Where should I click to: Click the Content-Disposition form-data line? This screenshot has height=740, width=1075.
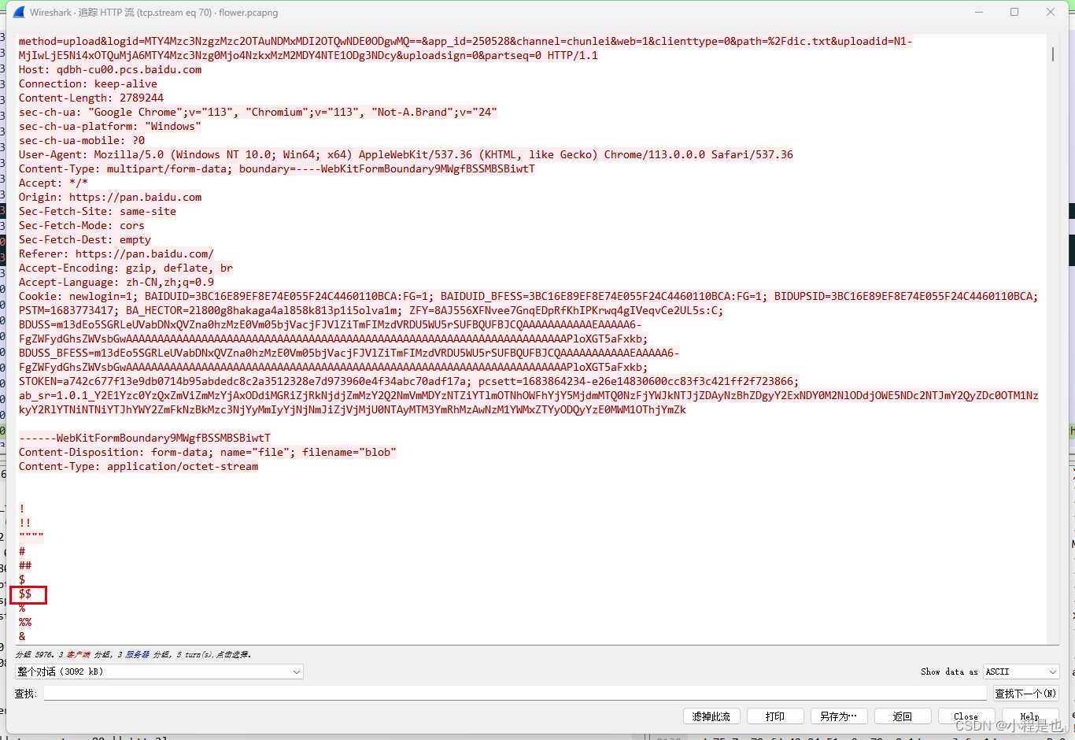coord(208,452)
